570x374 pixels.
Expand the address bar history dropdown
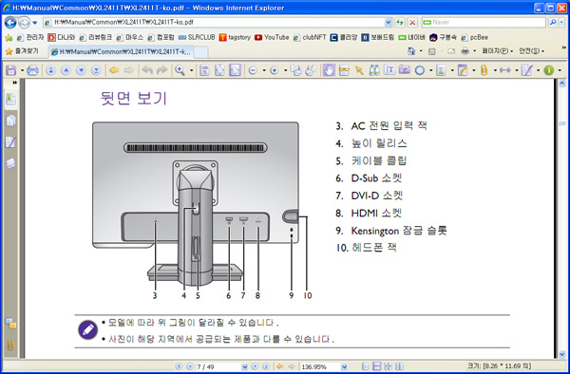coord(389,23)
